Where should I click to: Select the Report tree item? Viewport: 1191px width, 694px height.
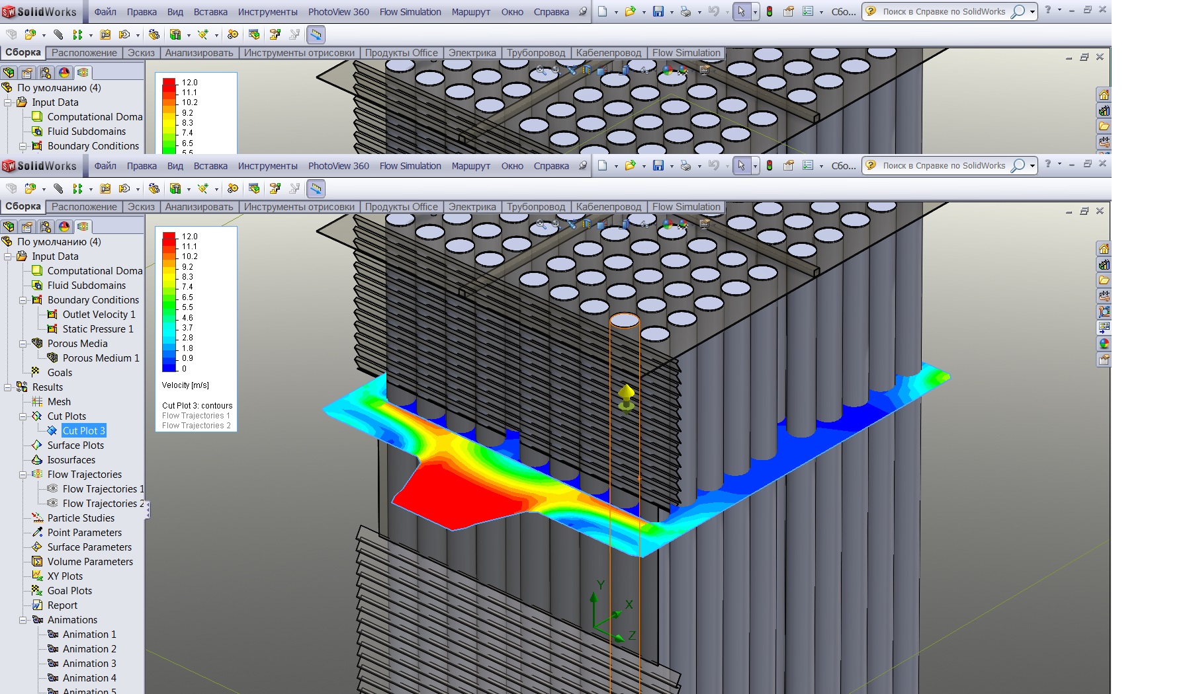(62, 605)
